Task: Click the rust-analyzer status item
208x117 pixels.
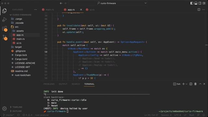Action: click(x=42, y=115)
